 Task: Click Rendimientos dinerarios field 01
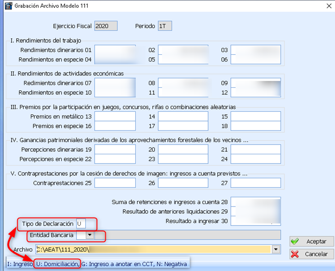click(x=115, y=50)
